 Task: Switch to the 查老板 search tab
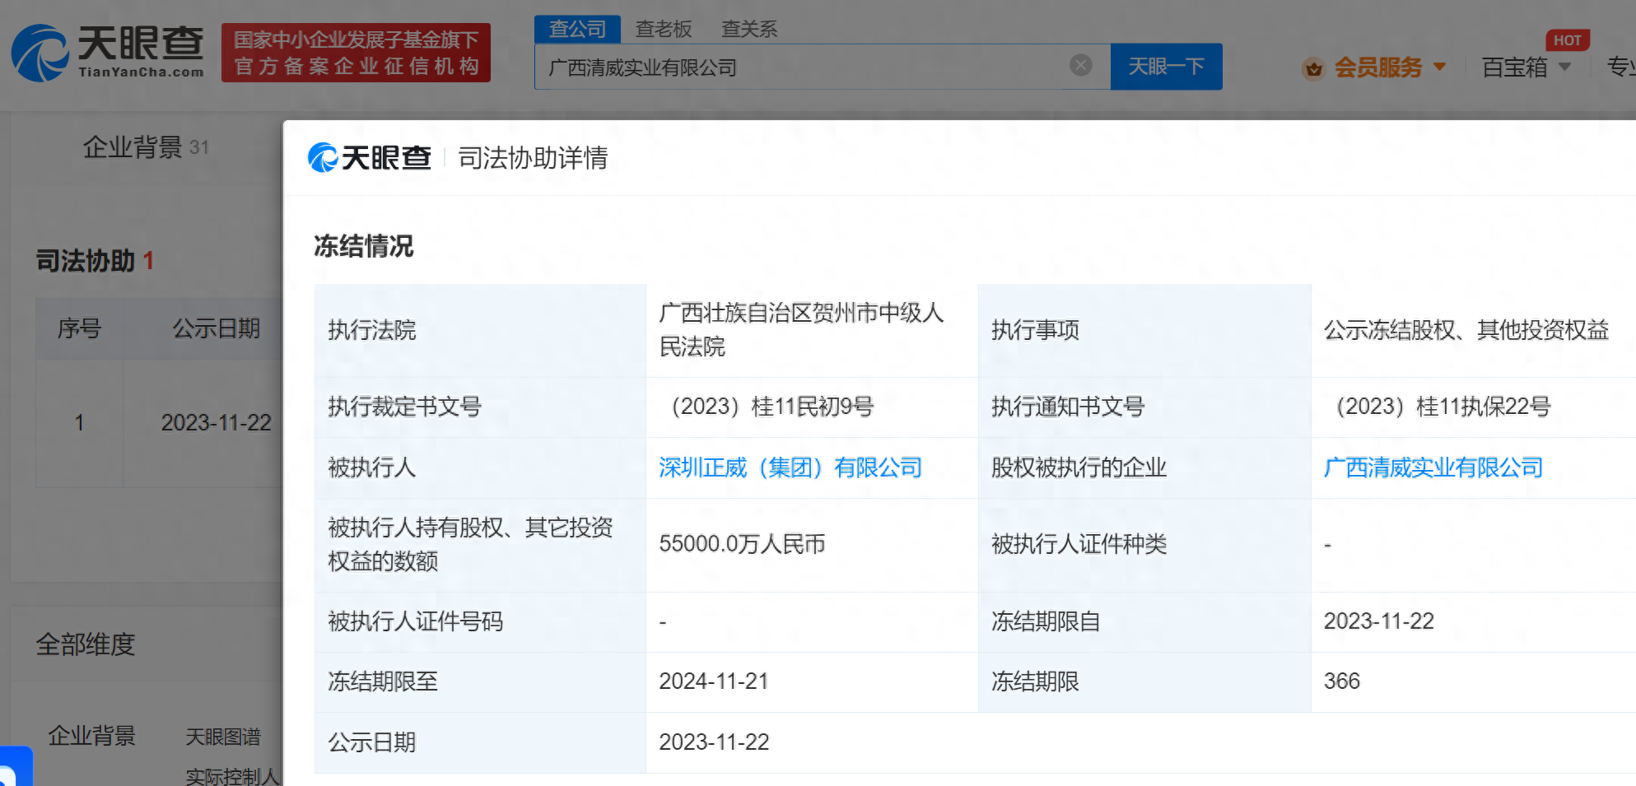click(664, 30)
